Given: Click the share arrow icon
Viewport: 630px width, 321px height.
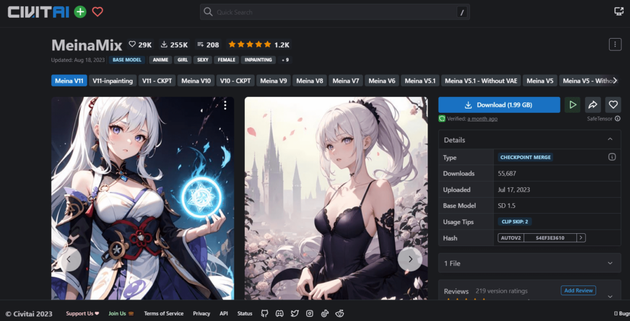Looking at the screenshot, I should pyautogui.click(x=592, y=105).
